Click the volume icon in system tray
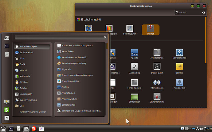The width and height of the screenshot is (212, 132). click(x=201, y=129)
